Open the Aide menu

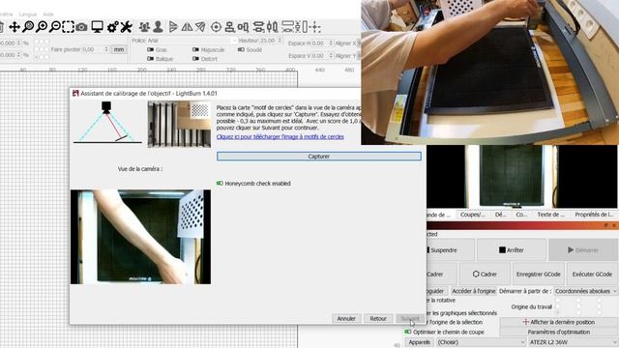click(48, 14)
